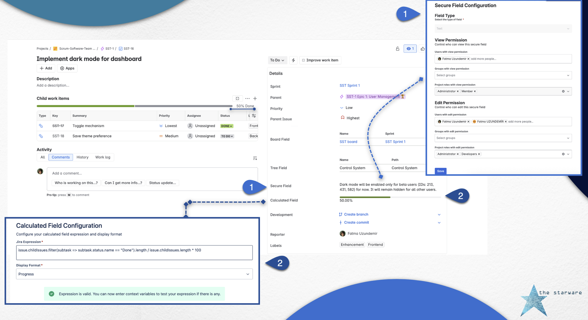The height and width of the screenshot is (320, 588).
Task: Change comment sort order with sort icon
Action: click(x=255, y=158)
